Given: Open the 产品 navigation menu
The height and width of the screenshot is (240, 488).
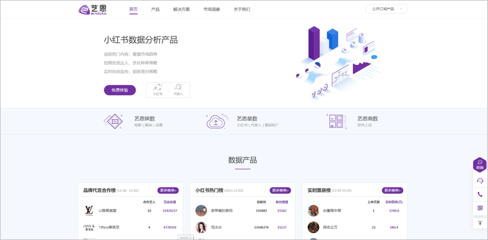Looking at the screenshot, I should coord(155,9).
